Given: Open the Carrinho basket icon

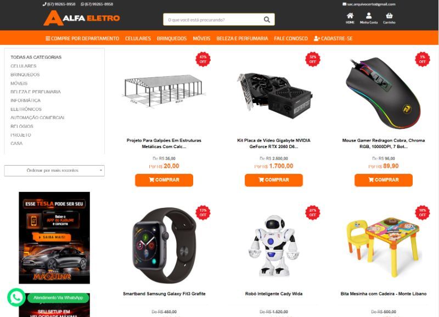Looking at the screenshot, I should 389,16.
